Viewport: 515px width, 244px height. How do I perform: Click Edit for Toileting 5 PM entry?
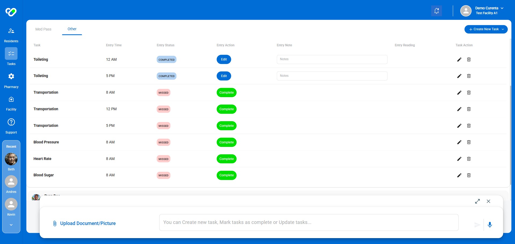pos(224,76)
